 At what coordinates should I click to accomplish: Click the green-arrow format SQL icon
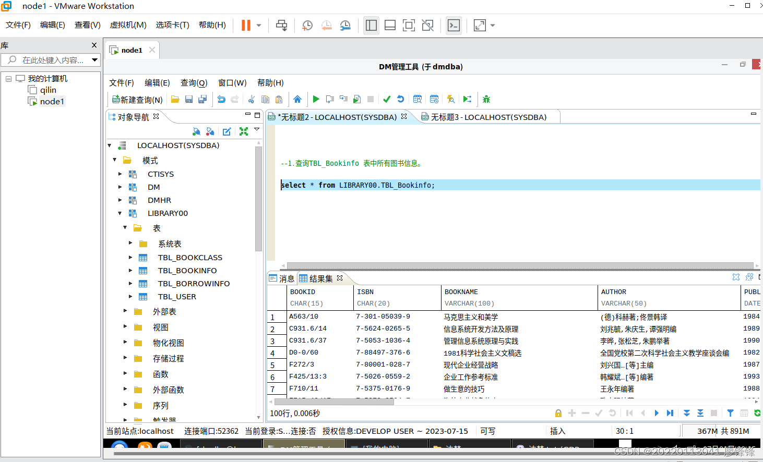[x=468, y=99]
